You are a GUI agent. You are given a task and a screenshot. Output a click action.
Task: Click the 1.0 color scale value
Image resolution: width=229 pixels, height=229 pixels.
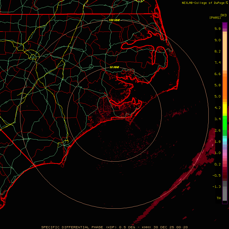(218, 153)
